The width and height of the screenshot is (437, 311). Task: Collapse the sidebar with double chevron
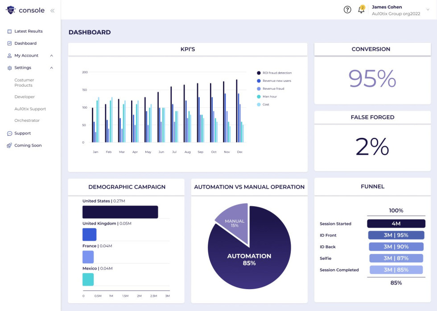tap(52, 10)
